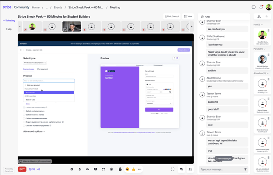The width and height of the screenshot is (273, 175).
Task: Click the Stripe logo
Action: coord(7,7)
